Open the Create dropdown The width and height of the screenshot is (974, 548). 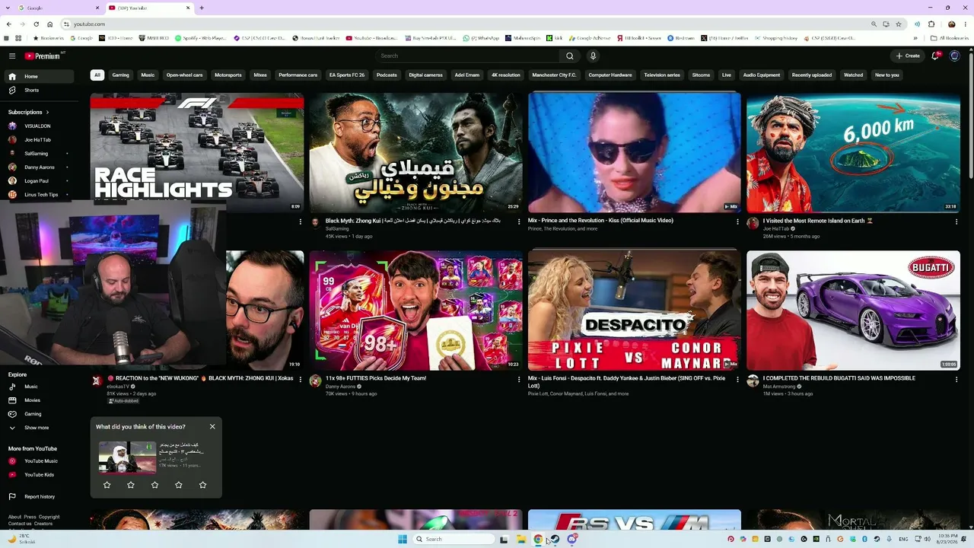[908, 56]
